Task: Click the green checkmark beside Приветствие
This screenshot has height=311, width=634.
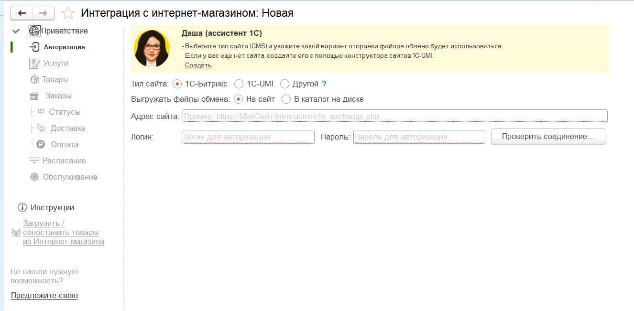Action: point(16,31)
